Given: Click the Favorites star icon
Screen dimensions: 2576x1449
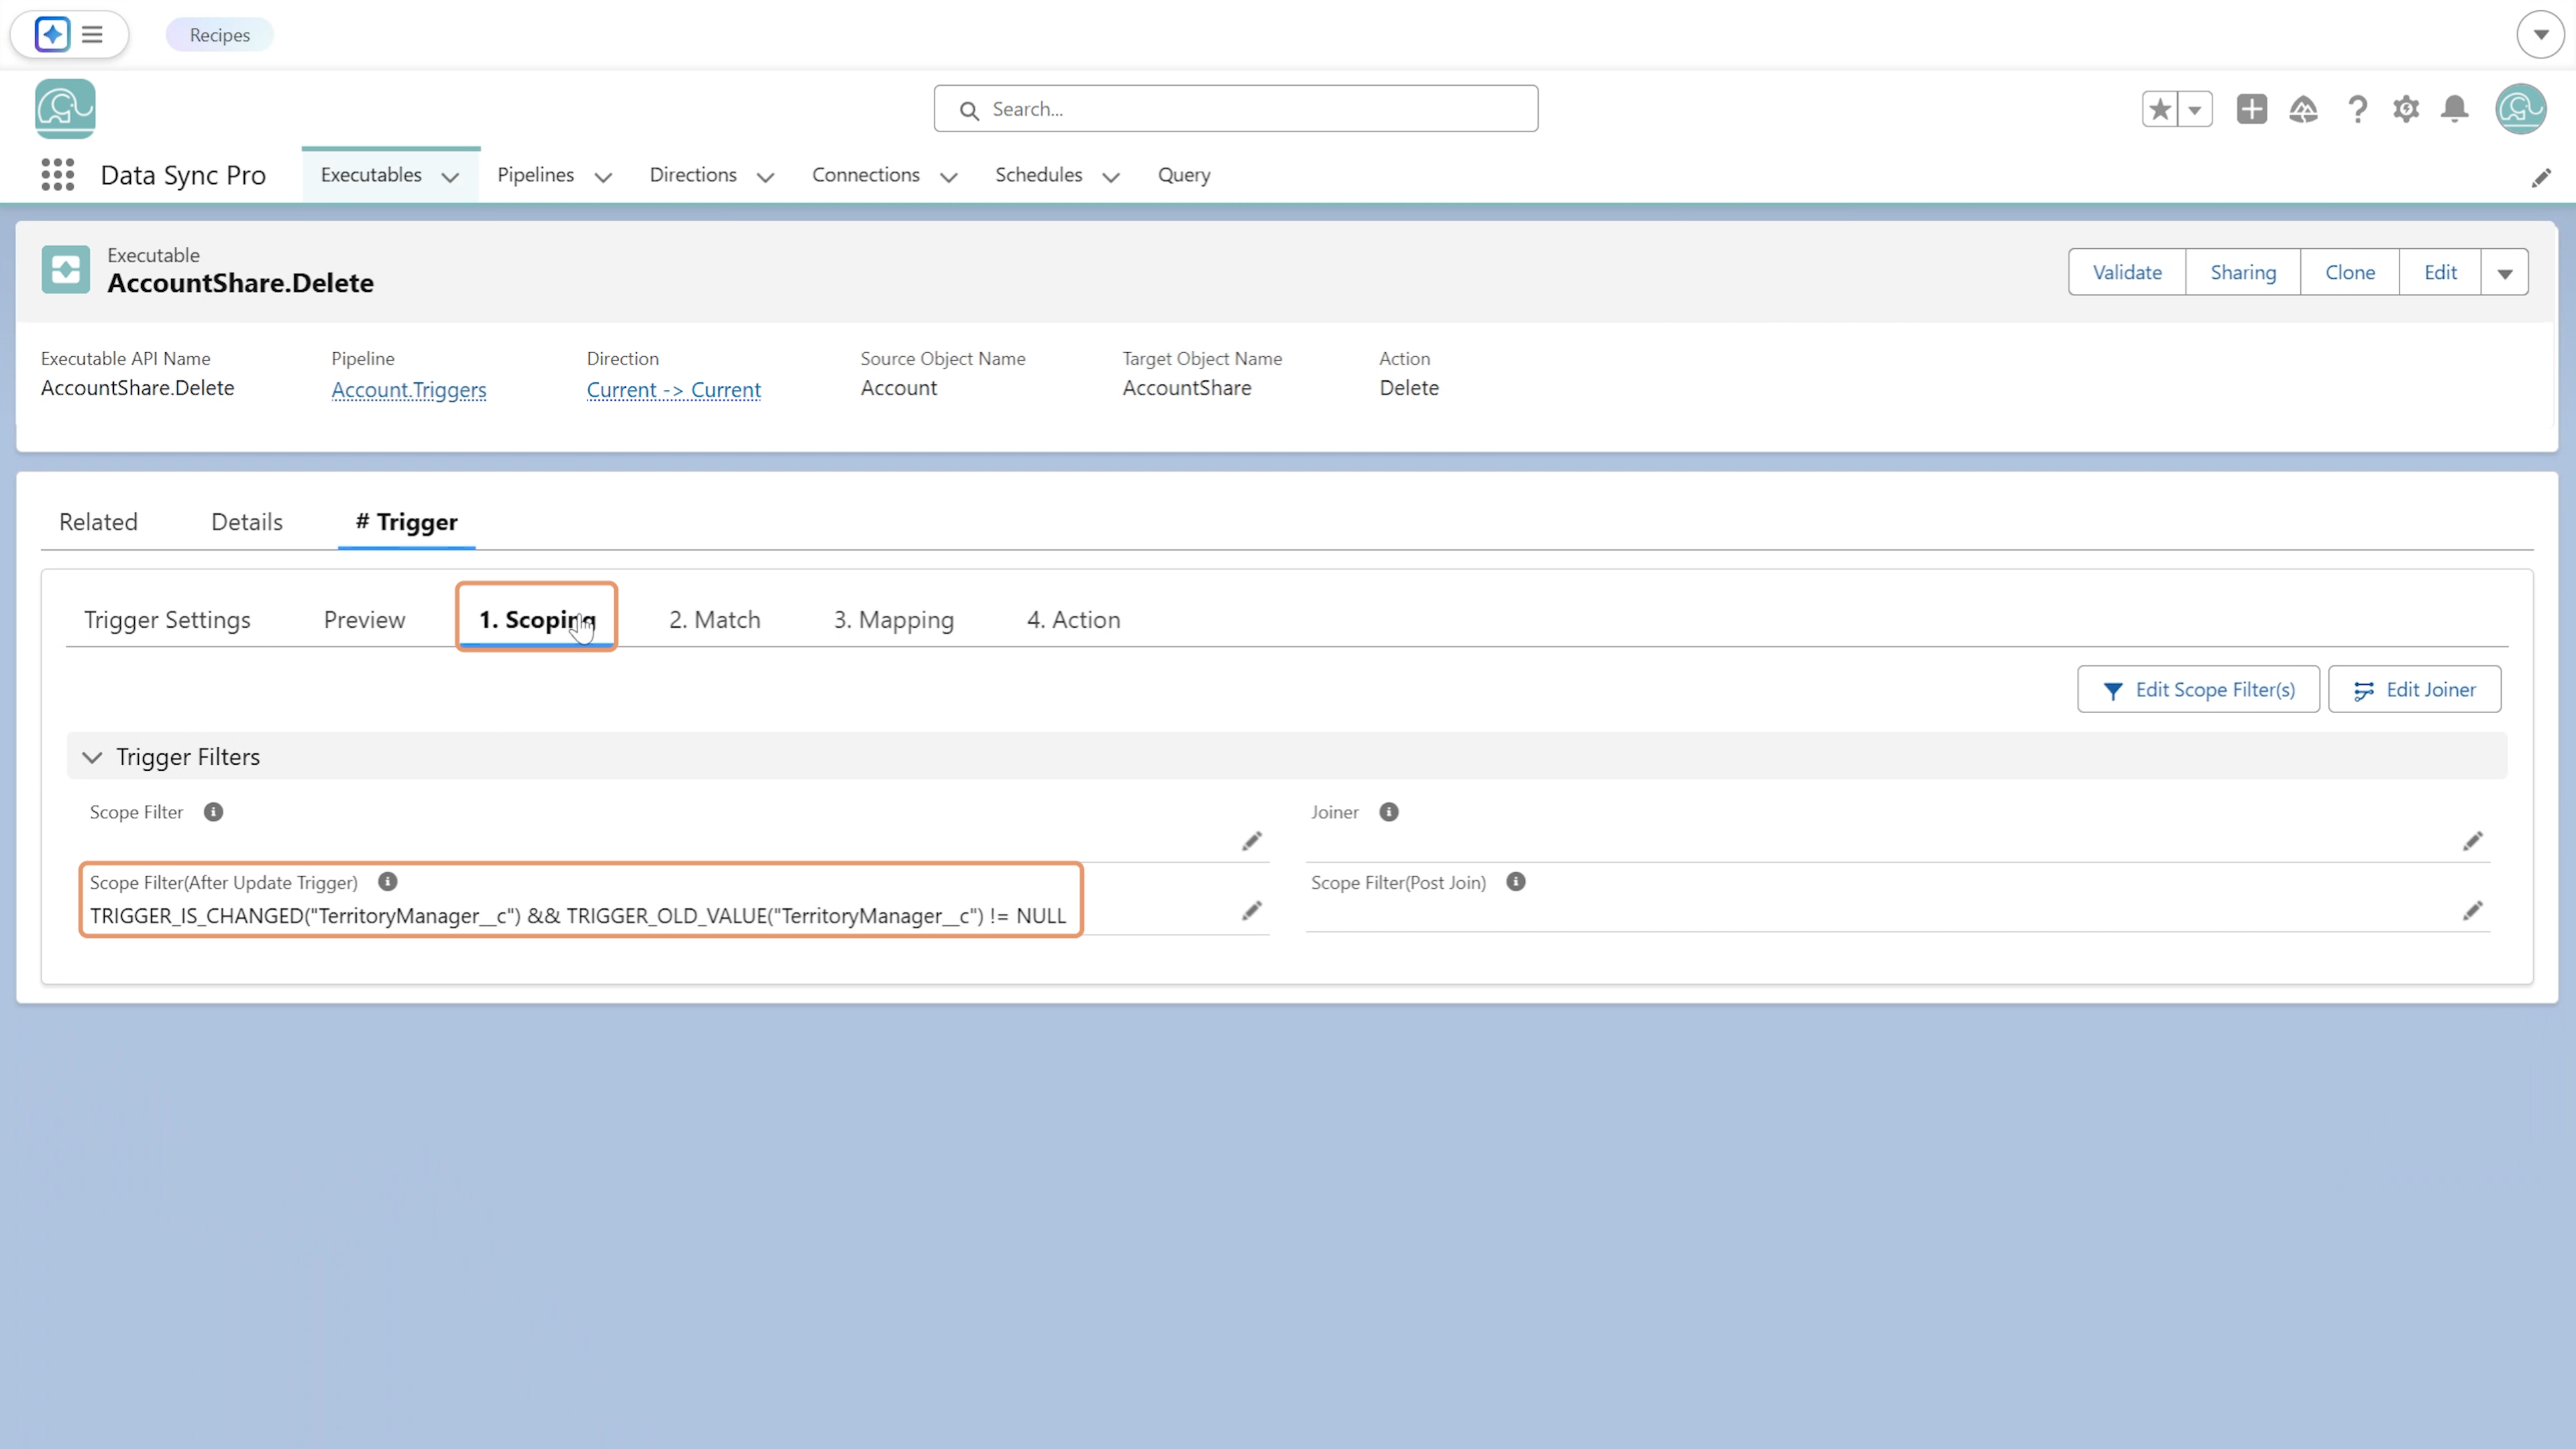Looking at the screenshot, I should click(2160, 109).
